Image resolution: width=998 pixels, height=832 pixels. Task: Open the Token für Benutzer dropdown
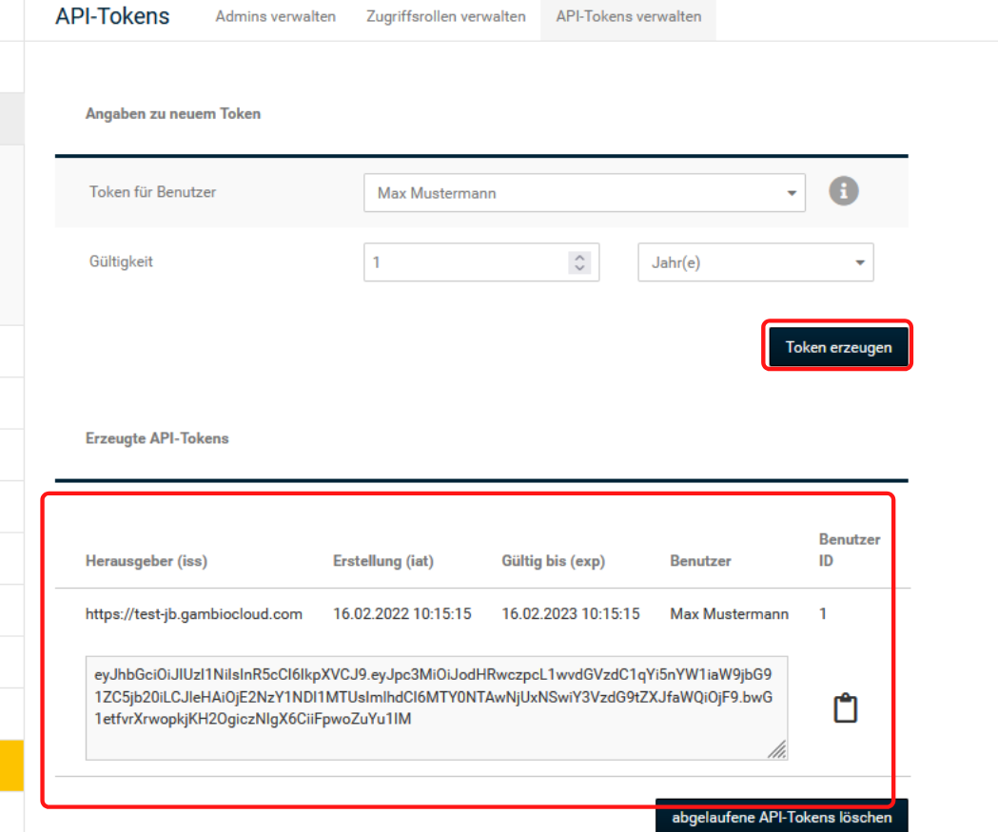pyautogui.click(x=584, y=193)
